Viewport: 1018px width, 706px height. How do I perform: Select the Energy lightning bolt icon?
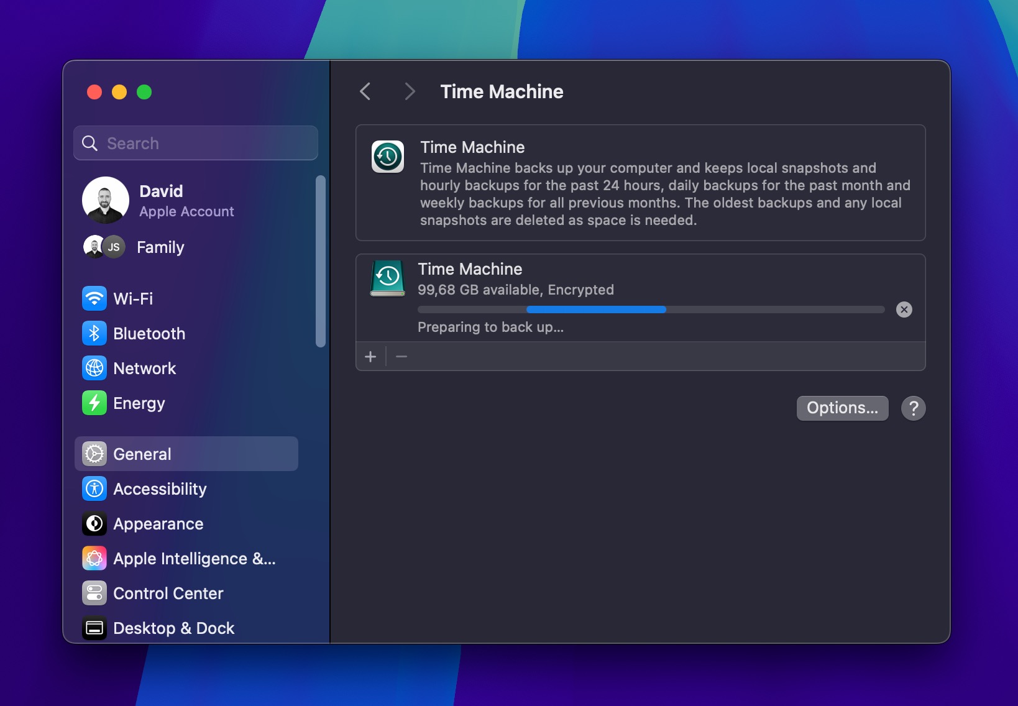point(94,403)
